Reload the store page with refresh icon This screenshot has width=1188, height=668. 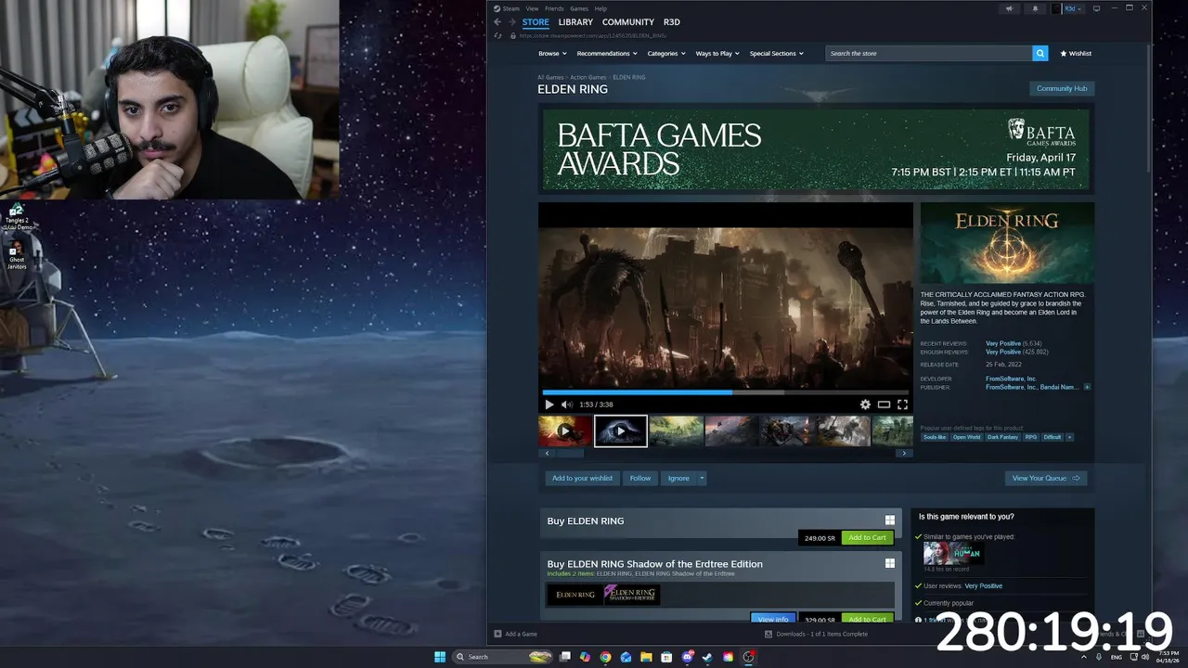tap(497, 35)
